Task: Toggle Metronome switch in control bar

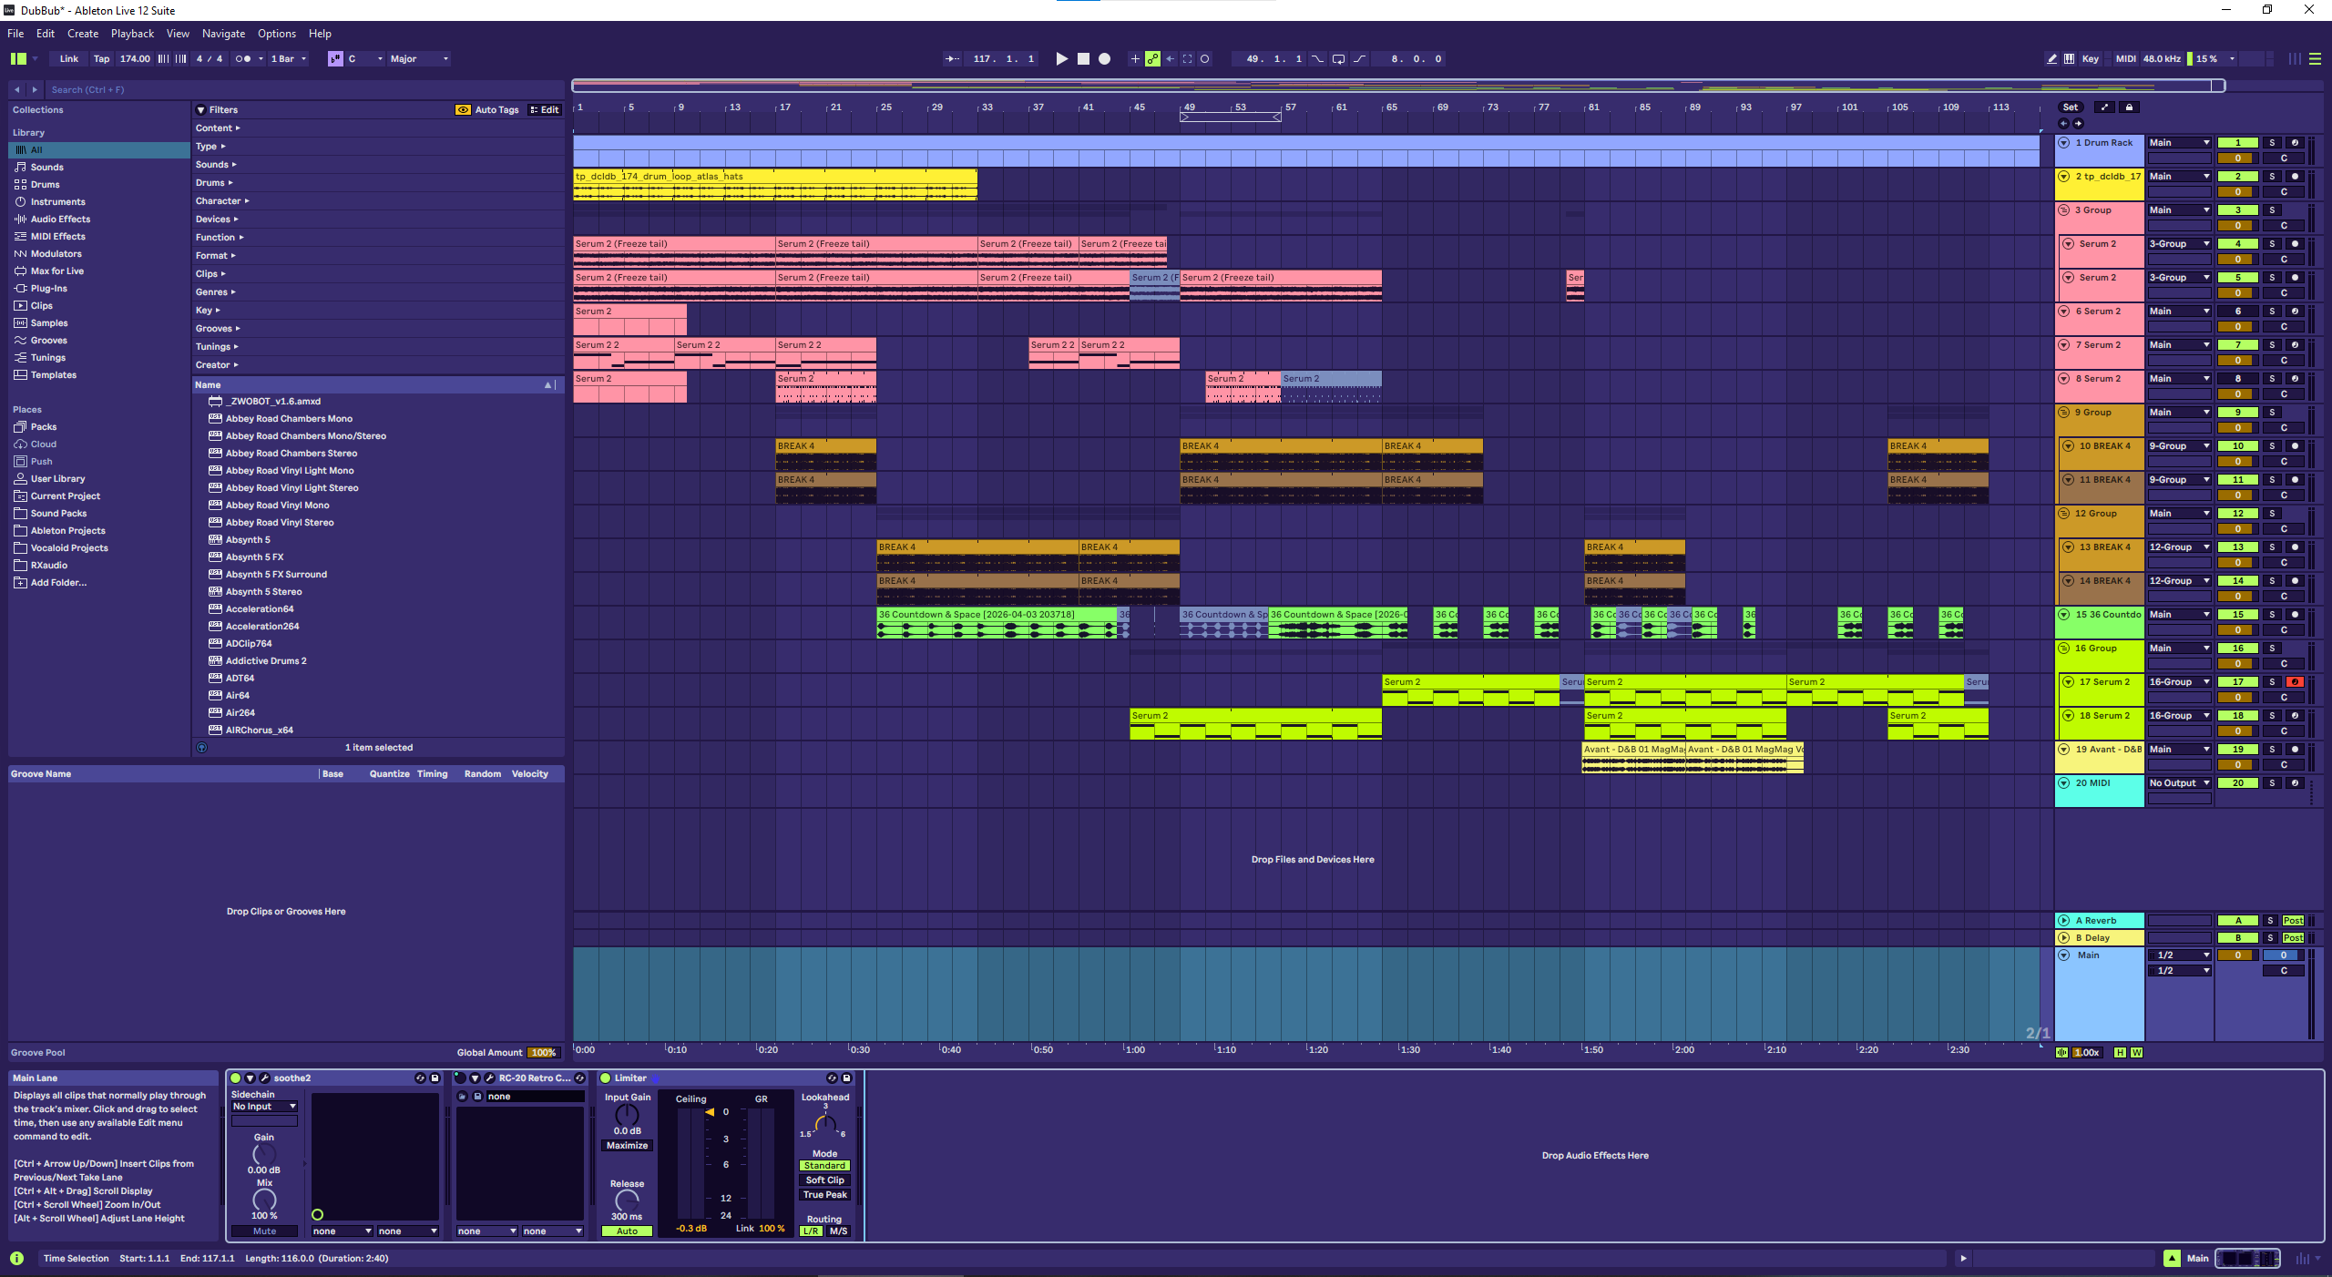Action: (243, 59)
